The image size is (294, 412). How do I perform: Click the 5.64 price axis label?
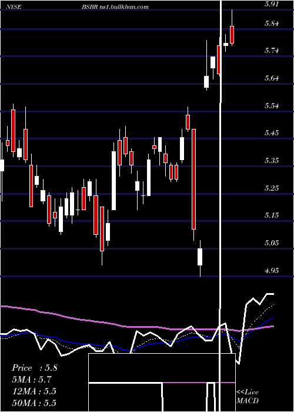272,78
